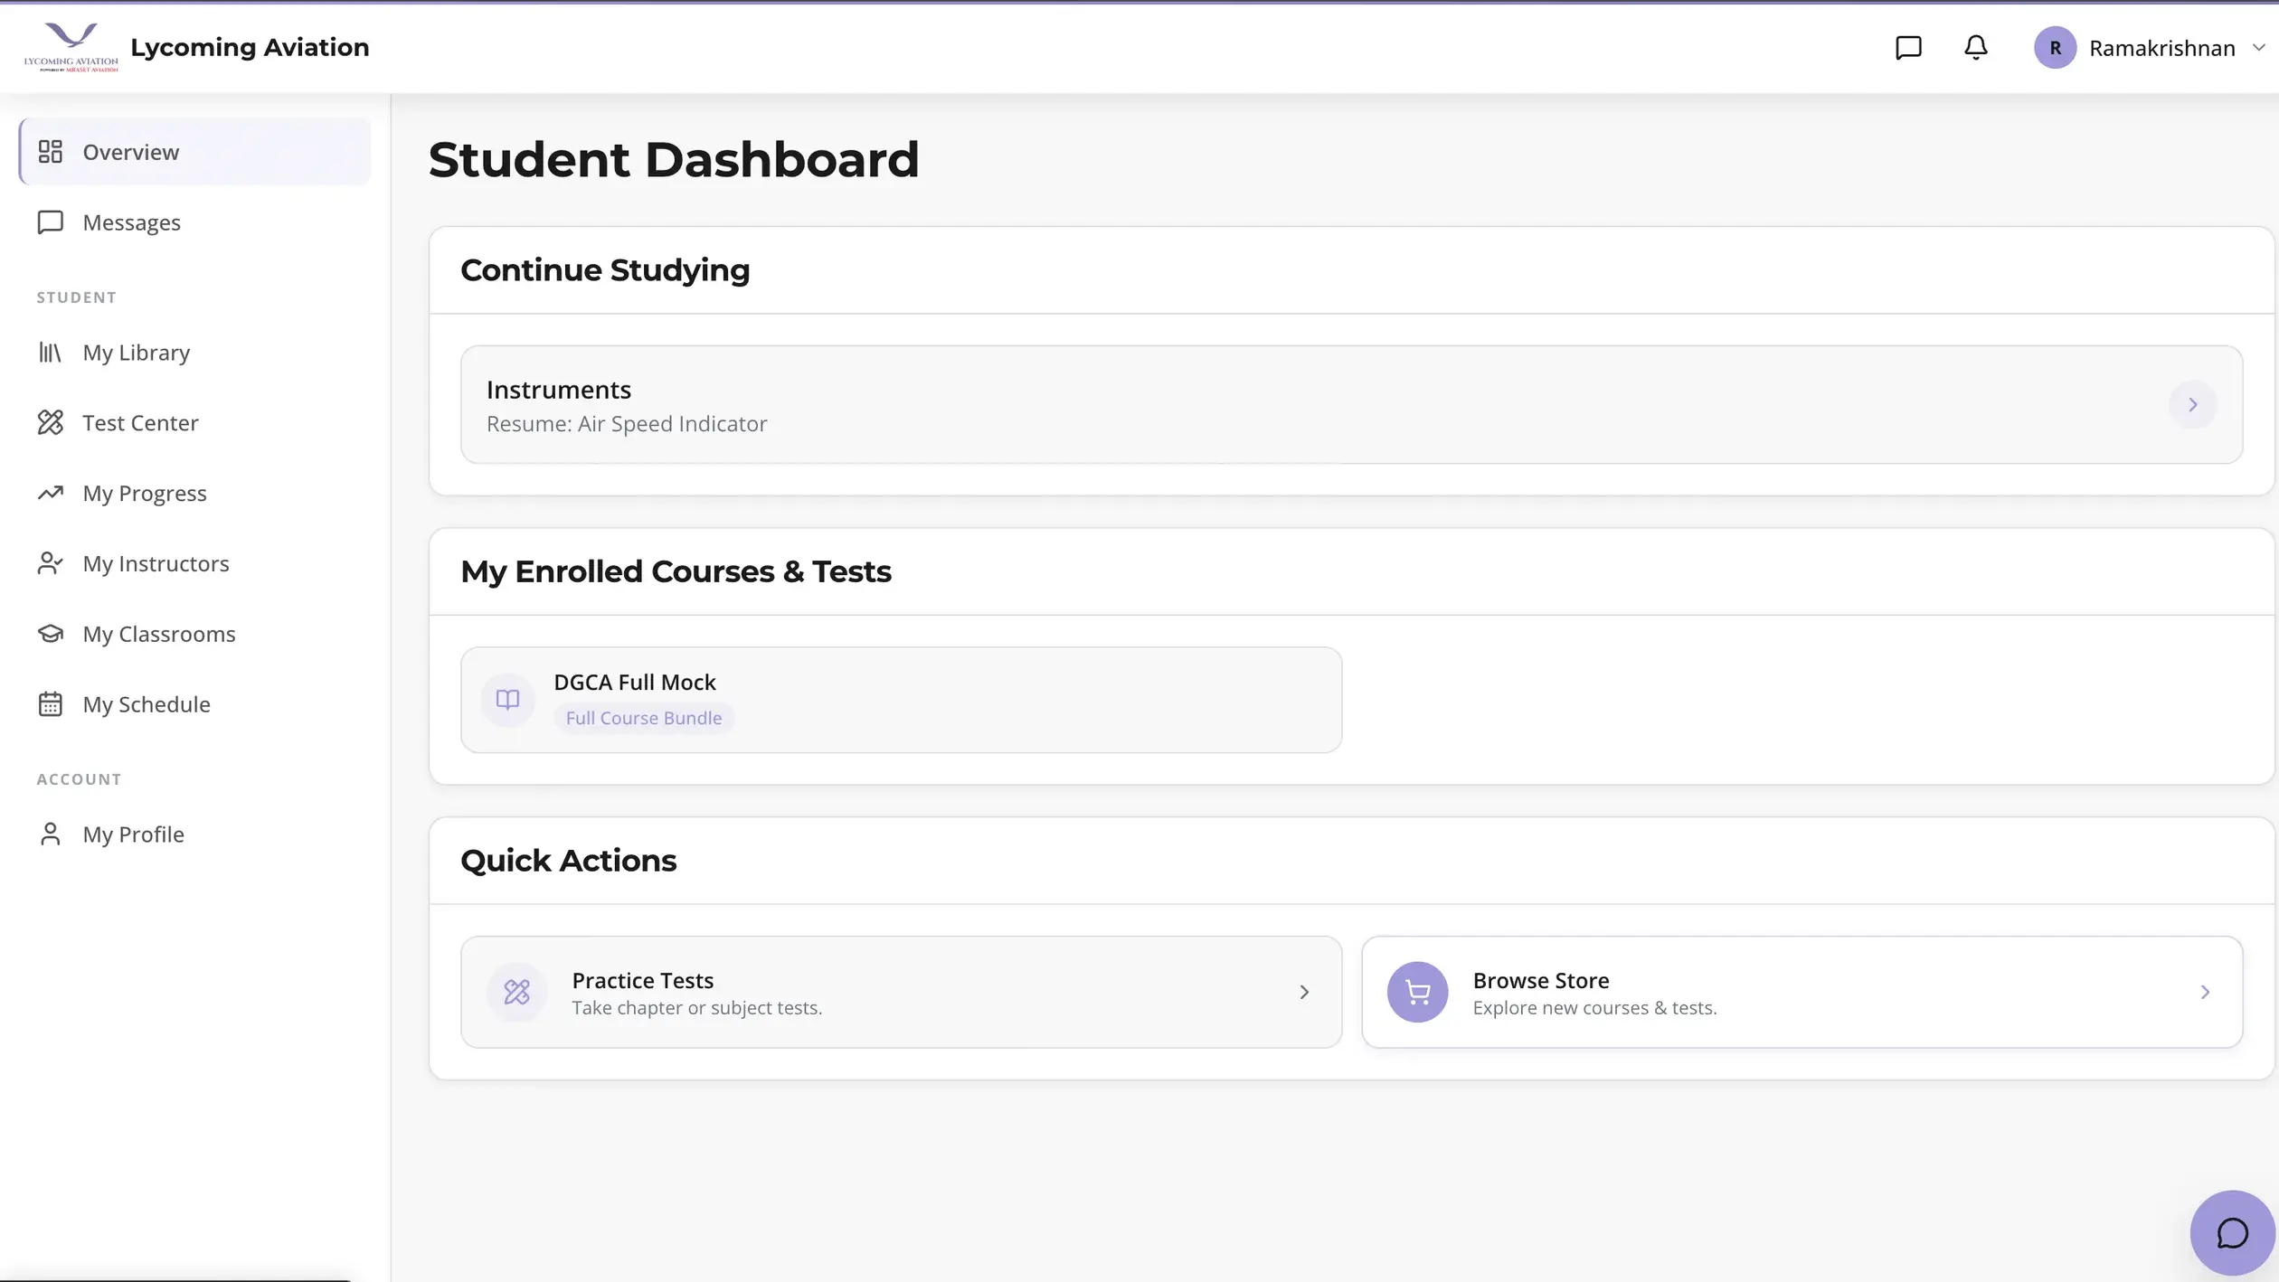Open My Schedule page

click(194, 703)
